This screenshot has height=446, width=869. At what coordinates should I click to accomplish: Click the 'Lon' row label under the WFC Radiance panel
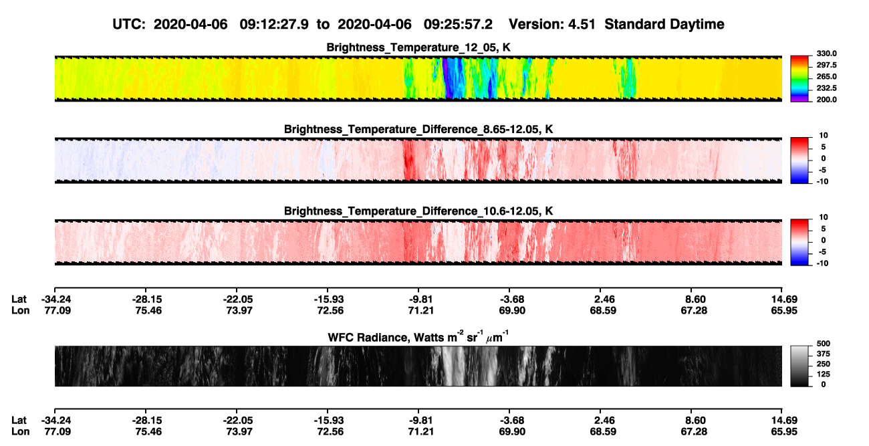(19, 433)
